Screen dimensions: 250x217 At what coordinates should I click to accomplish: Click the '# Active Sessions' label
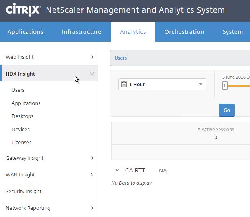[x=216, y=130]
